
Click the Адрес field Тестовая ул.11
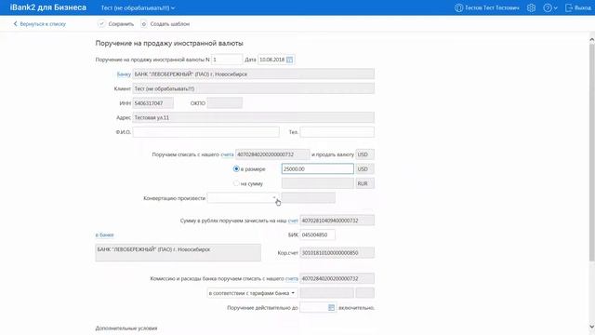[254, 117]
